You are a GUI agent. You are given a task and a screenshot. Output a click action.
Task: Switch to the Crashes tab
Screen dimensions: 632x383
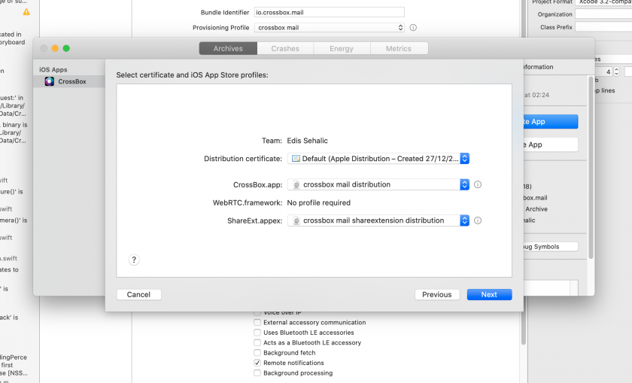pos(285,48)
